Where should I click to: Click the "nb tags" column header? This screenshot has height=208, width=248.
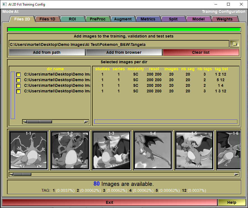[x=205, y=69]
